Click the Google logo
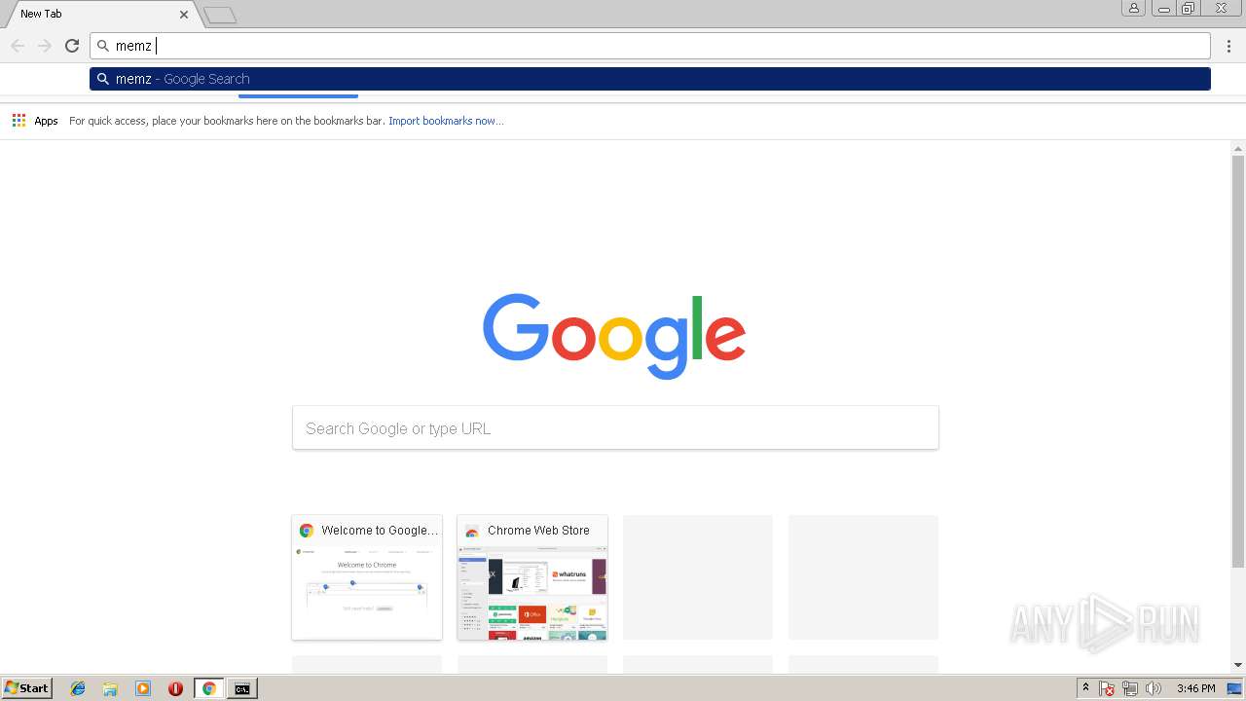This screenshot has width=1246, height=701. (x=614, y=336)
